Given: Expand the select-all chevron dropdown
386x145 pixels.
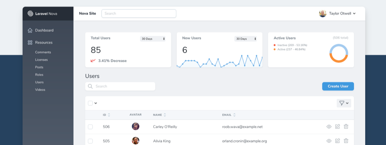Looking at the screenshot, I should 96,103.
